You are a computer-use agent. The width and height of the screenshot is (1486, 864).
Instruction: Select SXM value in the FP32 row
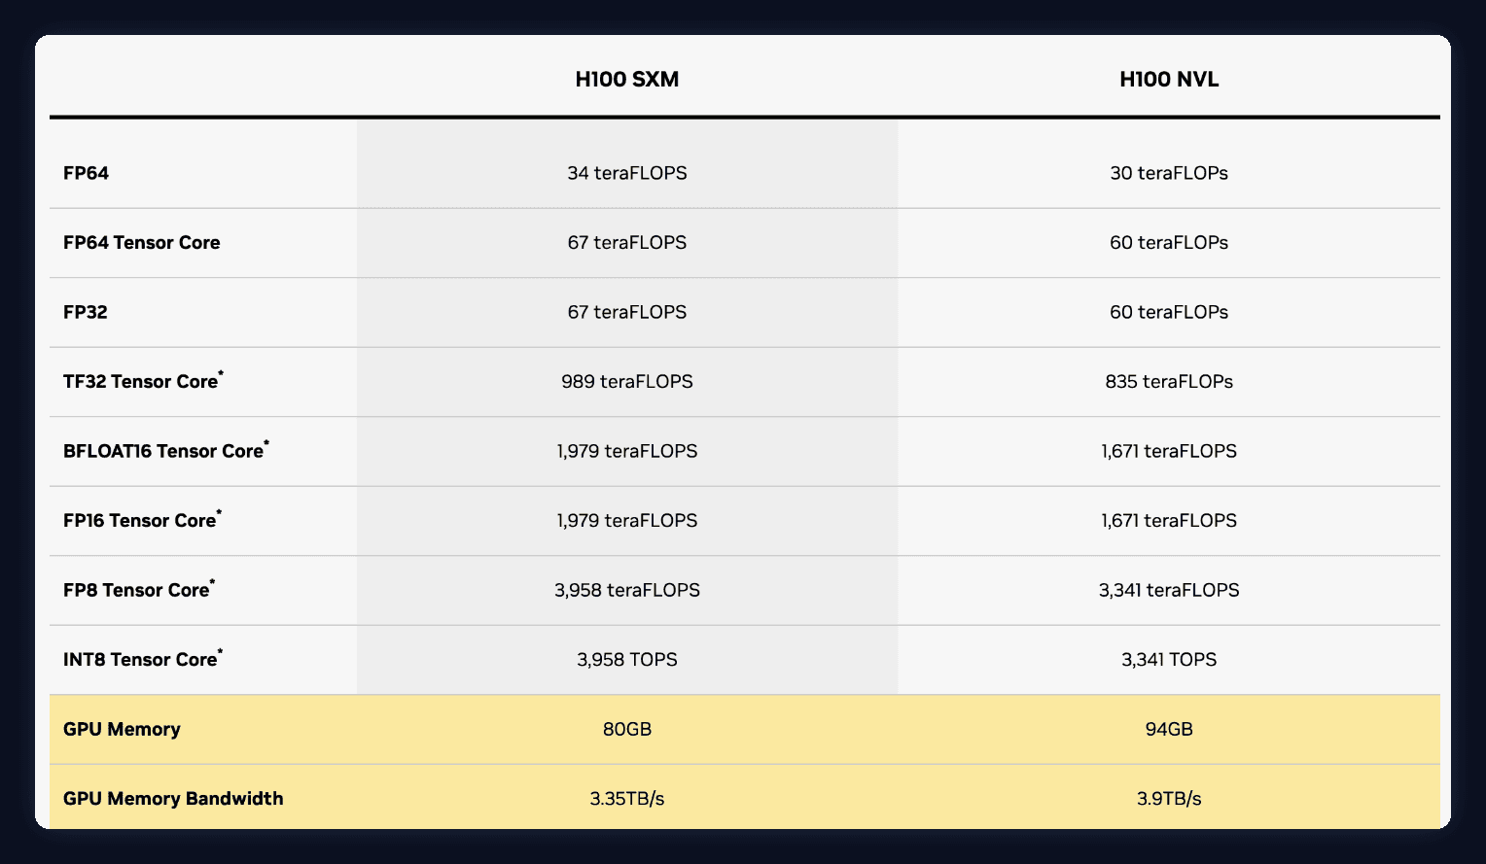coord(627,312)
